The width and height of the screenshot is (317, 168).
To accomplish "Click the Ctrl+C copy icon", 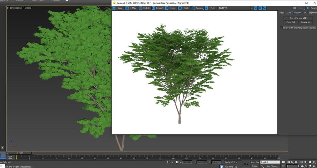I will (x=140, y=8).
